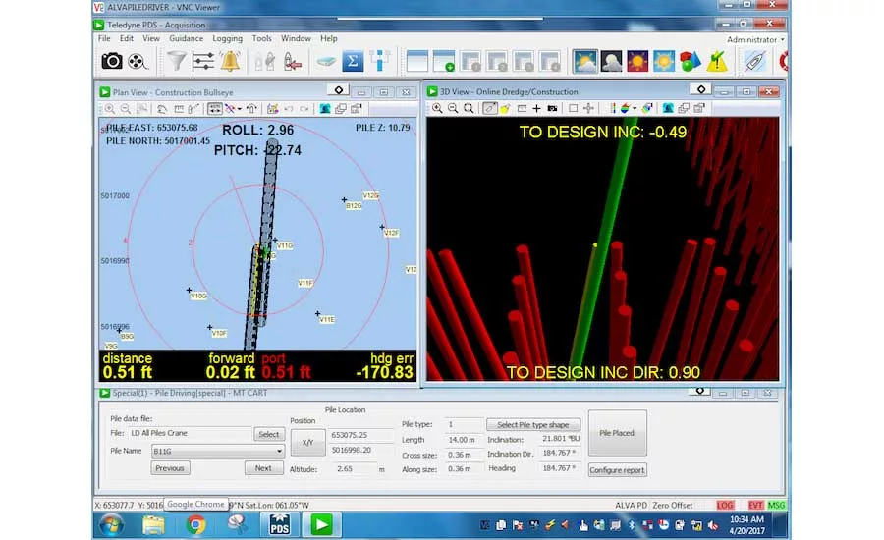Open the Pile Name dropdown showing B11G

[217, 451]
